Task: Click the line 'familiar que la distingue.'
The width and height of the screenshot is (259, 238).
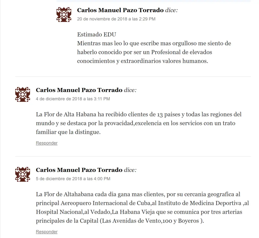Action: coord(68,132)
